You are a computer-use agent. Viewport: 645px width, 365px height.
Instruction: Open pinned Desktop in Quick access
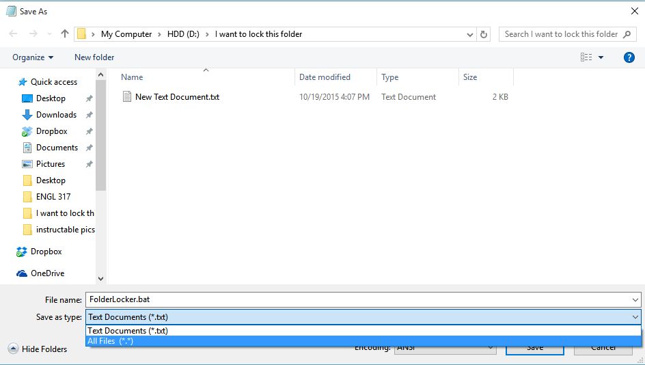[51, 98]
